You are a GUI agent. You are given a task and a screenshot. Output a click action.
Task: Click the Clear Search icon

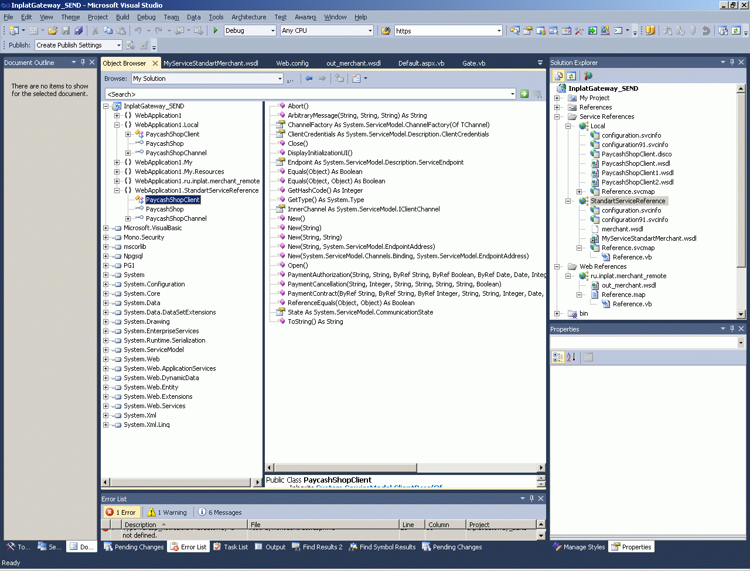[538, 94]
